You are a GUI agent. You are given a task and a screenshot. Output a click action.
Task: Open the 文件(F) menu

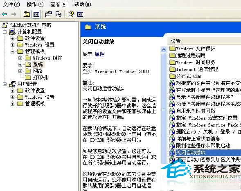[11, 4]
